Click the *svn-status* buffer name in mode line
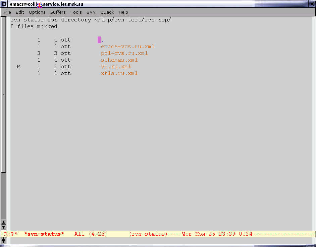The image size is (316, 247). click(x=44, y=234)
